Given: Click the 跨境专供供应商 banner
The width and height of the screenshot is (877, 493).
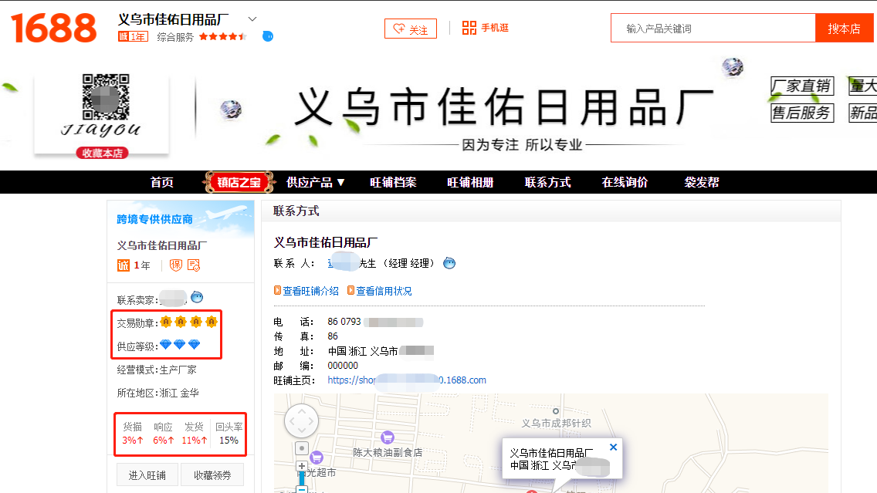Looking at the screenshot, I should [x=180, y=218].
